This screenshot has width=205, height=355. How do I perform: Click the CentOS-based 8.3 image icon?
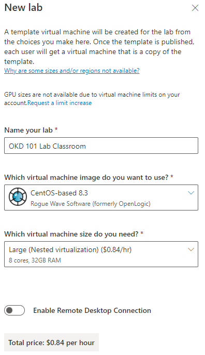tap(18, 198)
